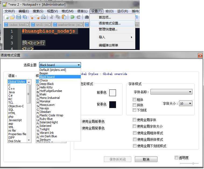This screenshot has width=204, height=169.
Task: Click the Find binoculars toolbar icon
Action: 87,17
